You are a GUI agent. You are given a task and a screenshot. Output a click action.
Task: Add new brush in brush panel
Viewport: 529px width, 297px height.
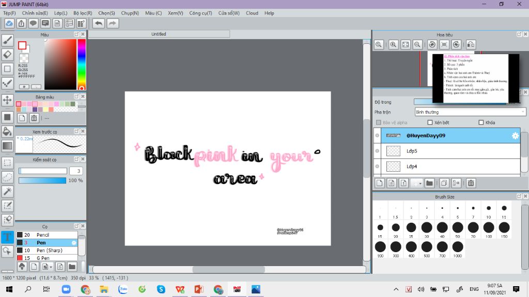(x=34, y=267)
